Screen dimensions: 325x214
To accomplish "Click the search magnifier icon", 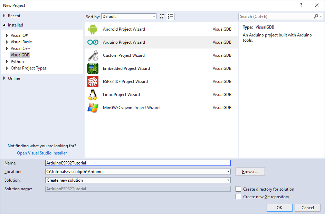I will pyautogui.click(x=316, y=16).
